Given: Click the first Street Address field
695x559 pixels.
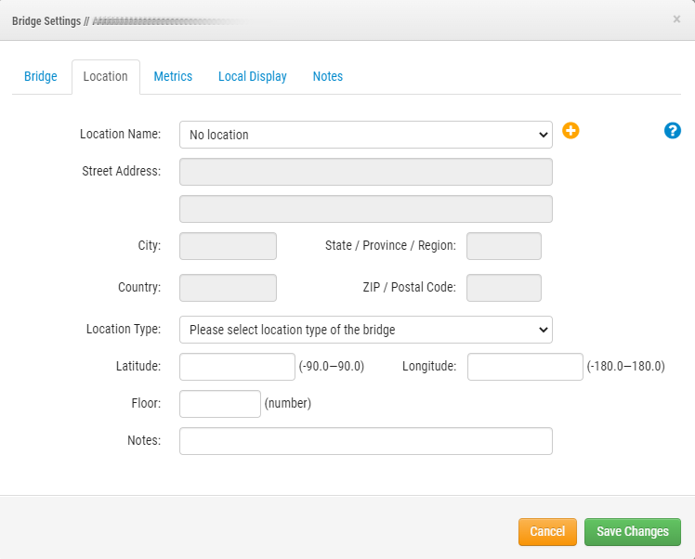Looking at the screenshot, I should pos(365,172).
